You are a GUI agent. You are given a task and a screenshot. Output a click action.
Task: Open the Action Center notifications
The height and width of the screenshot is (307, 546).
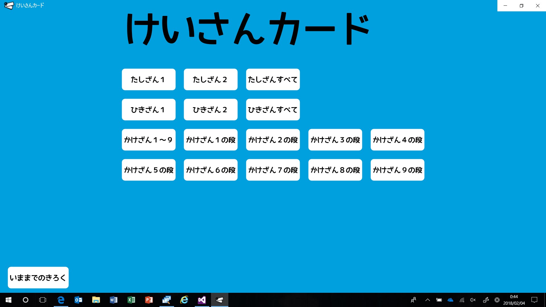534,300
